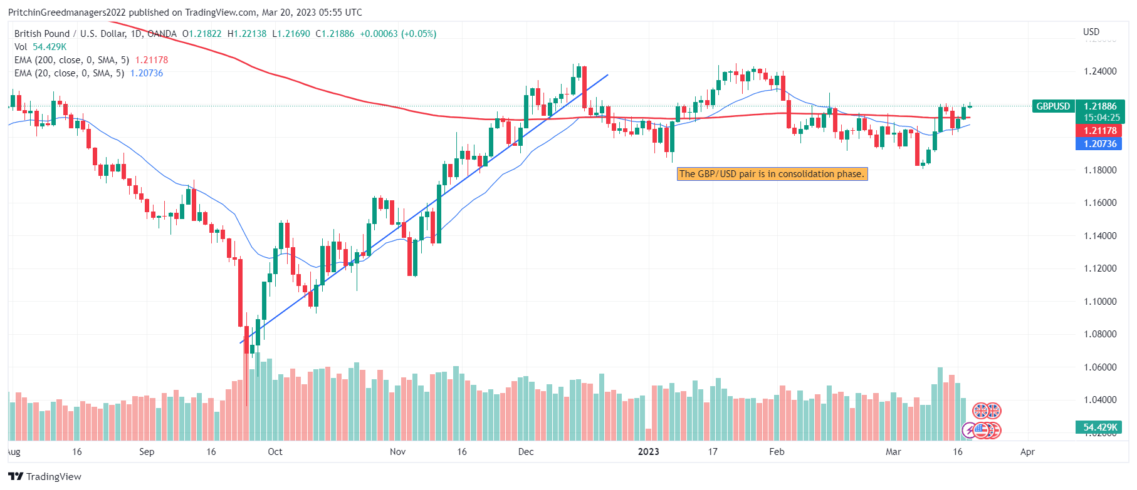Click the O1.21822 open price value
This screenshot has height=490, width=1137.
click(x=202, y=34)
